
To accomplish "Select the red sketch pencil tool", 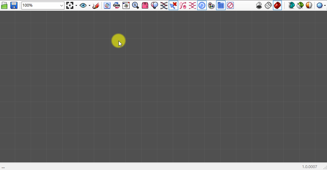I will [96, 5].
